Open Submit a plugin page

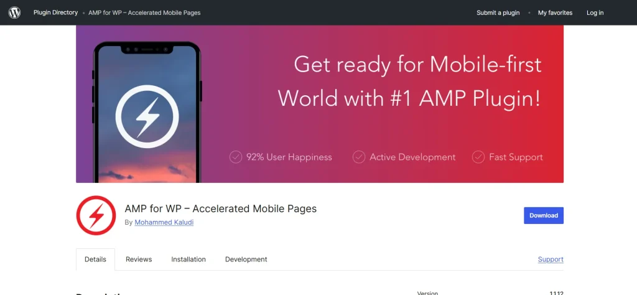498,12
